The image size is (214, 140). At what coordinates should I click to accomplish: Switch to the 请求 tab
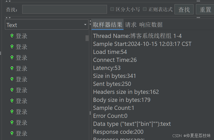click(x=131, y=25)
